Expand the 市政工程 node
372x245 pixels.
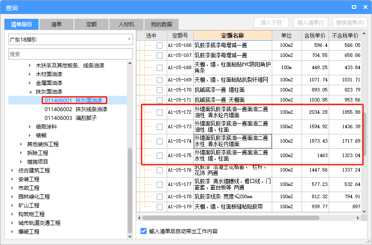click(x=12, y=188)
